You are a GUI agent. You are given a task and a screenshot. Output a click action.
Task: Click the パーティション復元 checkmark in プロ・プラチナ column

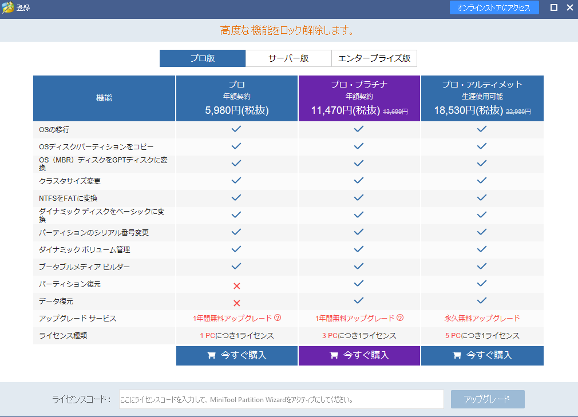tap(359, 283)
